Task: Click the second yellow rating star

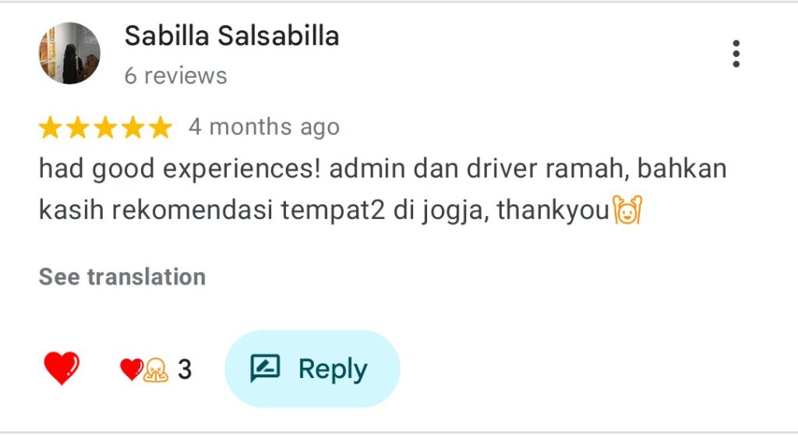Action: [78, 127]
